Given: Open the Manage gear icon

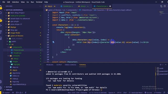Looking at the screenshot, I should coord(1,88).
